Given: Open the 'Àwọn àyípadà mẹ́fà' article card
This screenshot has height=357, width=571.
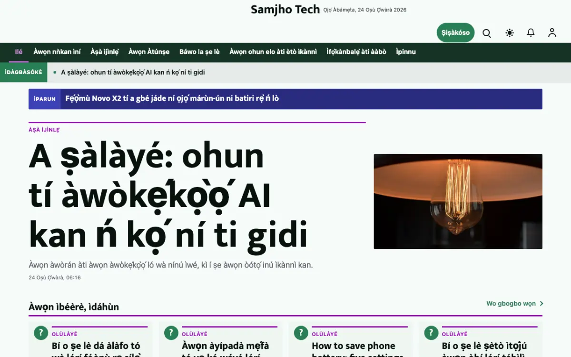Looking at the screenshot, I should click(x=226, y=351).
